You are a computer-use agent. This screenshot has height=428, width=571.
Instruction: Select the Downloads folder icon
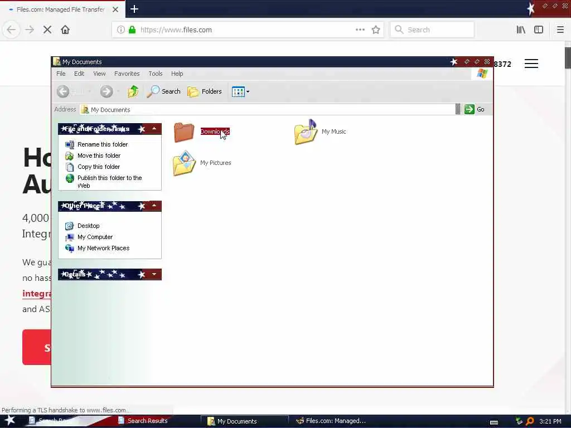(184, 132)
